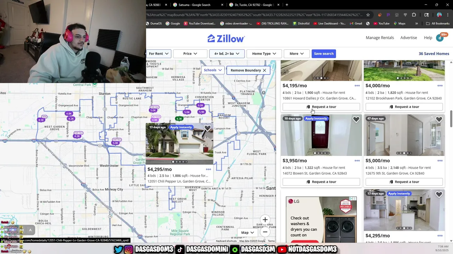Expand the Home Type filter dropdown
The width and height of the screenshot is (453, 254).
(x=264, y=54)
